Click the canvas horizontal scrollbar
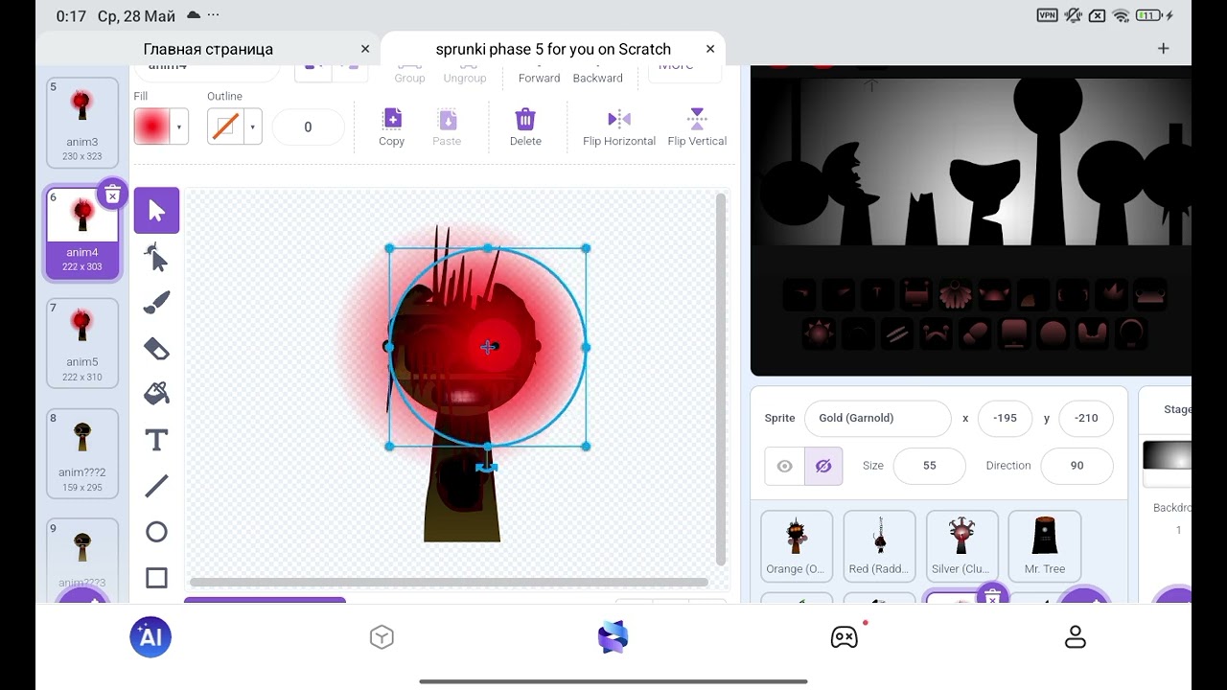This screenshot has width=1227, height=690. click(449, 582)
